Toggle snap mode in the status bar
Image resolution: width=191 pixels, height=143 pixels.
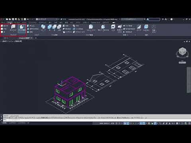pyautogui.click(x=120, y=123)
